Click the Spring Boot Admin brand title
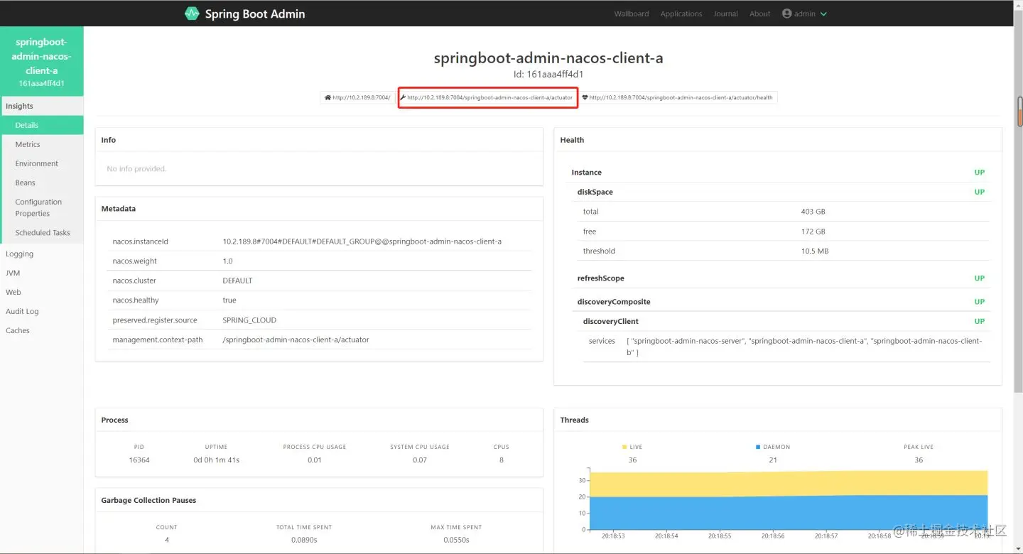The height and width of the screenshot is (554, 1023). (255, 13)
